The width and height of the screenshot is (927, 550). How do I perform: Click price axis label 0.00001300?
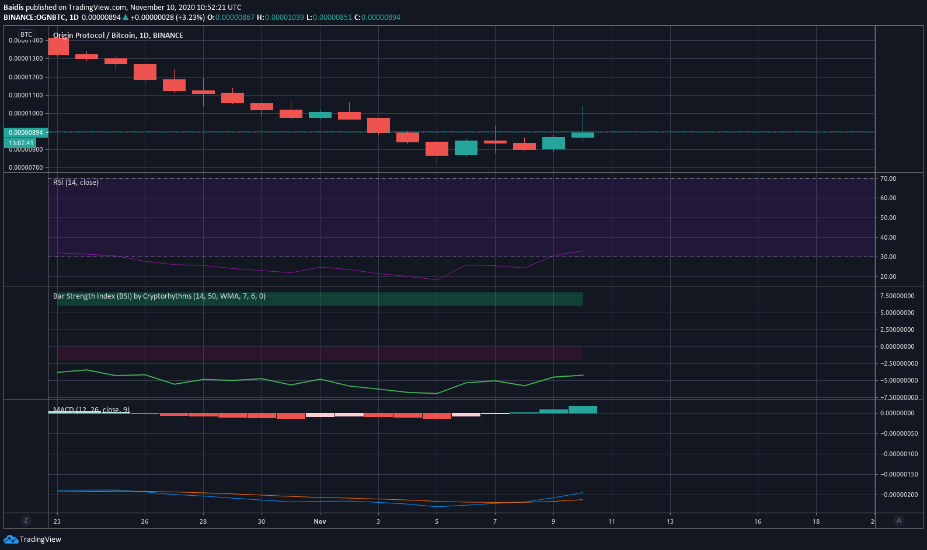pos(26,58)
